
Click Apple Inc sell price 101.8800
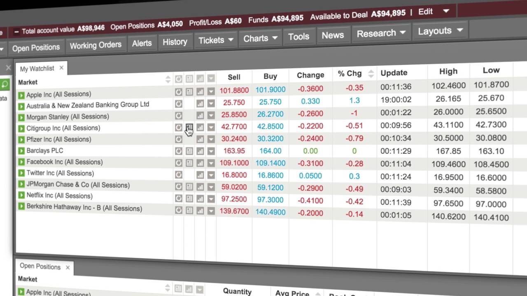(234, 90)
